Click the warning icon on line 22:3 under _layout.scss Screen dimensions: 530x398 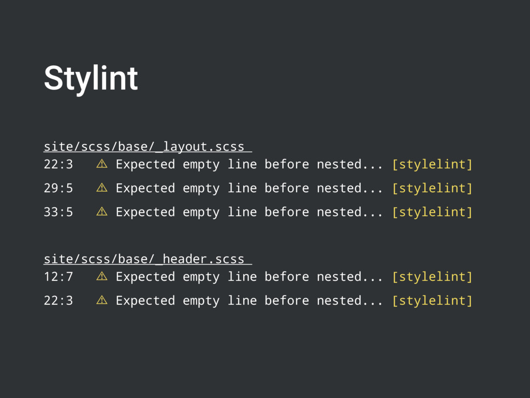(x=102, y=164)
